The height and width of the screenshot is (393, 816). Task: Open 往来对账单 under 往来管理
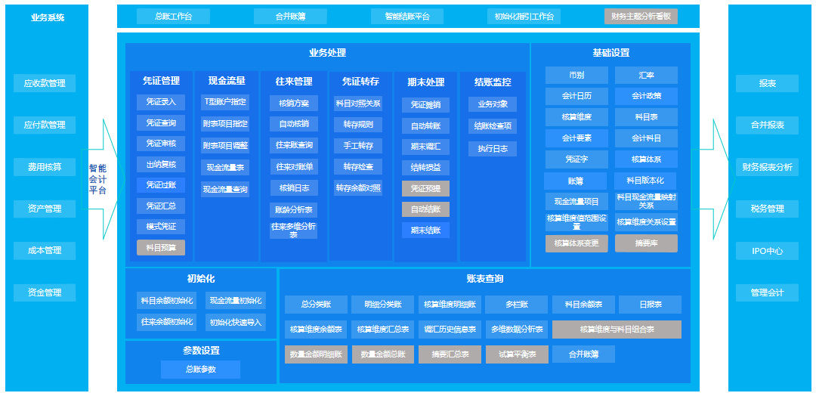[x=294, y=166]
